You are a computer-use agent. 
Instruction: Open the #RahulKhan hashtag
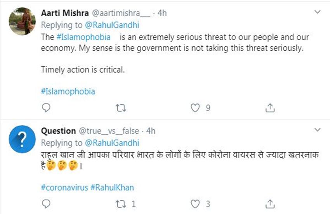pyautogui.click(x=112, y=187)
